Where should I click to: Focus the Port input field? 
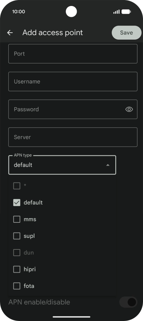73,54
